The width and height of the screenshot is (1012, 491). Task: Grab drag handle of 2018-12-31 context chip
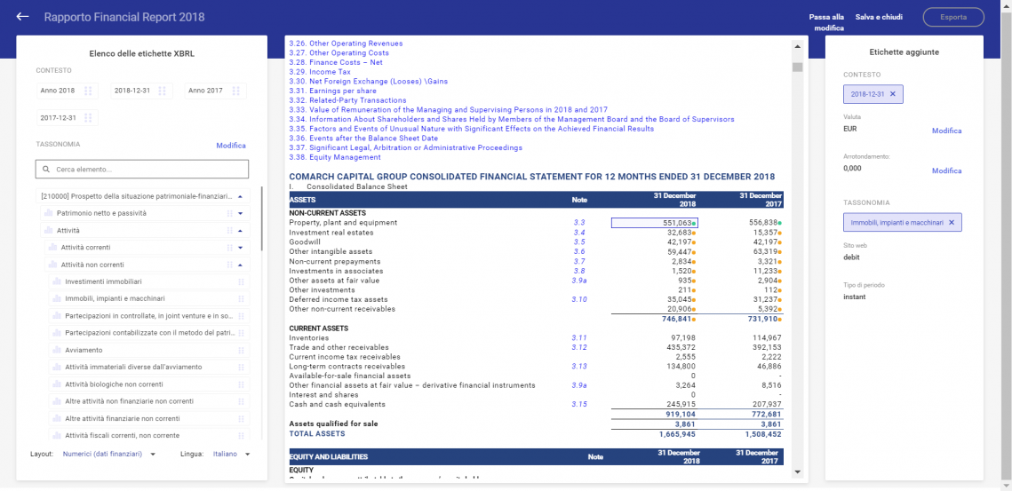coord(162,91)
